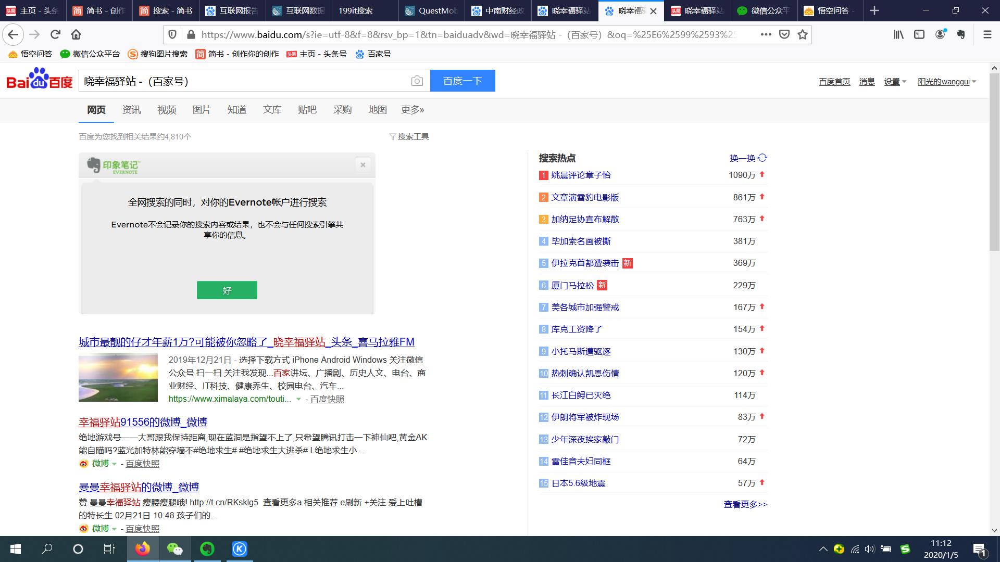Go back with the browser back arrow
Image resolution: width=1000 pixels, height=562 pixels.
13,34
